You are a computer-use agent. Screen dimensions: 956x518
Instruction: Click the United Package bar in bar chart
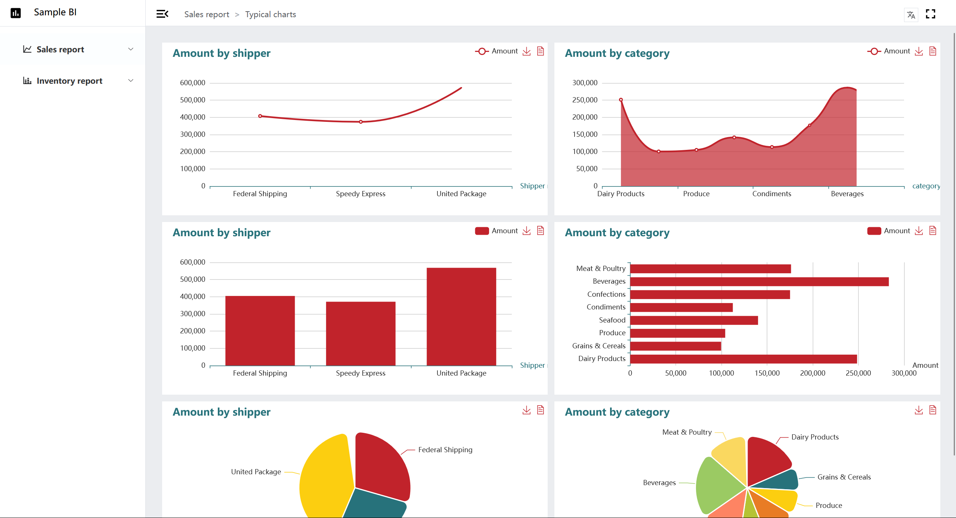click(461, 316)
